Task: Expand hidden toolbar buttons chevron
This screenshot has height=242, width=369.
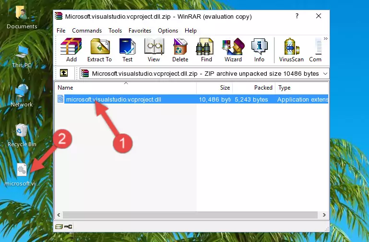Action: click(326, 38)
